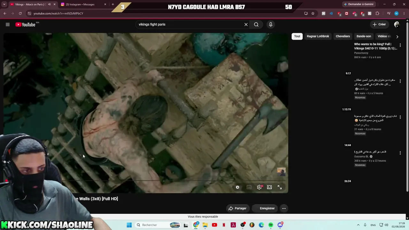Go to YouTube home via logo
The image size is (409, 230).
[x=25, y=25]
